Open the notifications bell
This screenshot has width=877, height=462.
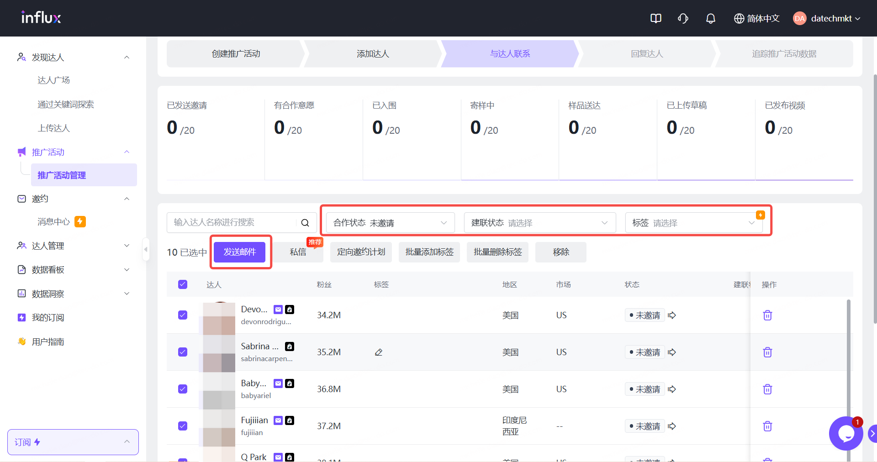[710, 18]
